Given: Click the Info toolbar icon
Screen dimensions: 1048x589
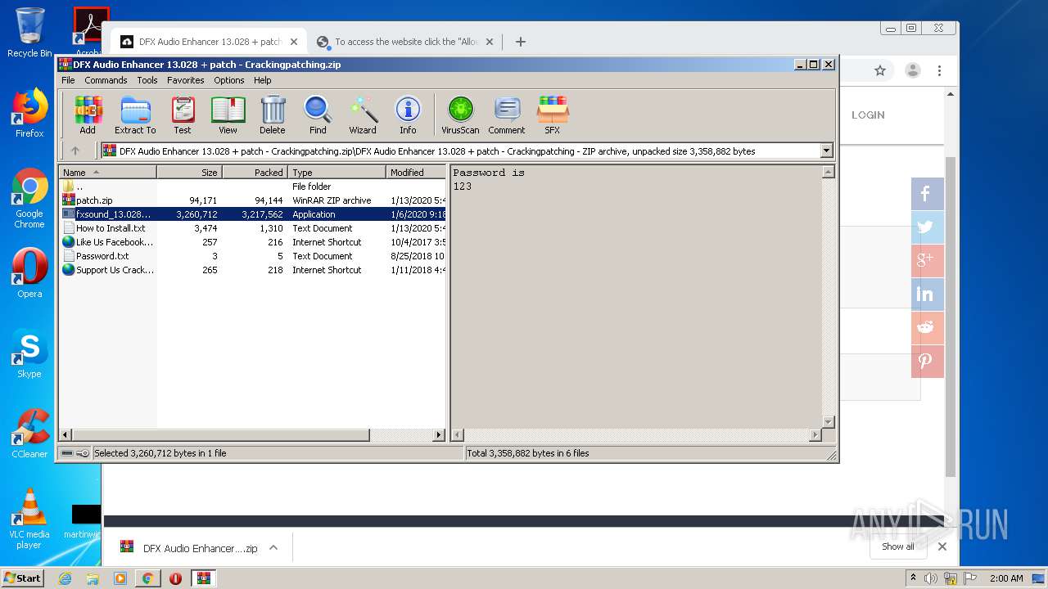Looking at the screenshot, I should [408, 115].
